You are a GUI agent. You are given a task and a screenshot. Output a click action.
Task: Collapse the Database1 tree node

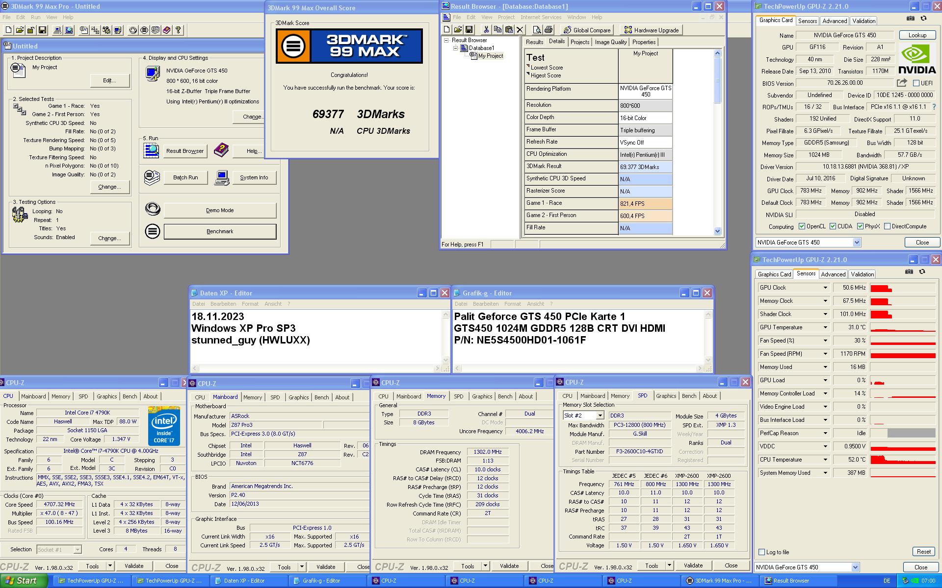[x=455, y=48]
